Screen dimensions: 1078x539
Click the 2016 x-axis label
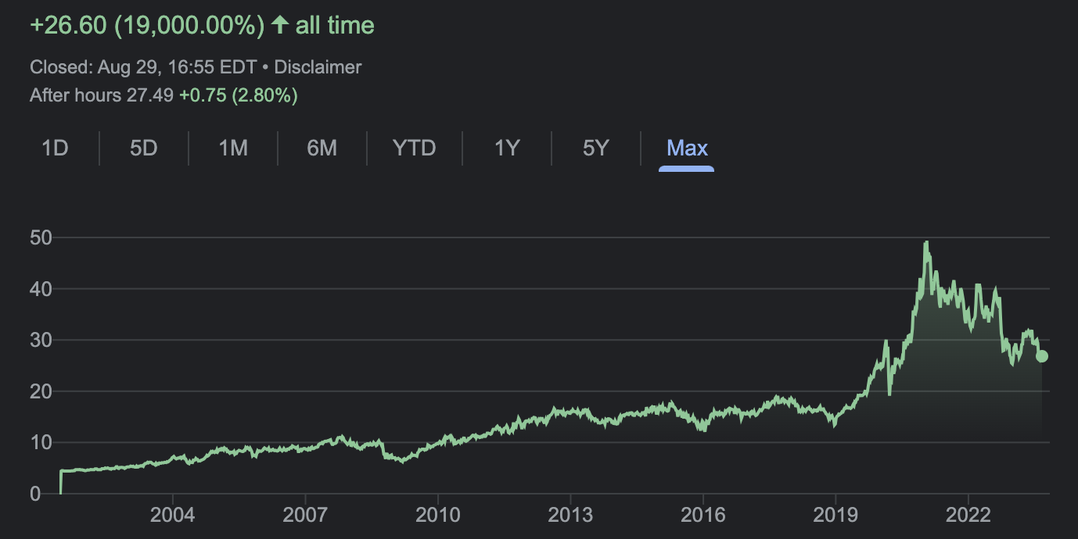pyautogui.click(x=703, y=515)
